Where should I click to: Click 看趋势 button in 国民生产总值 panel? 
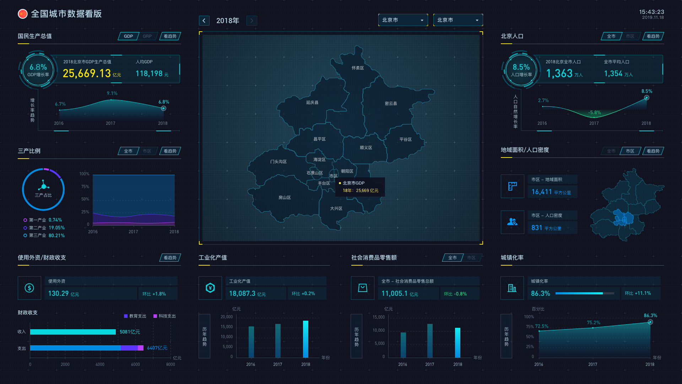tap(170, 36)
